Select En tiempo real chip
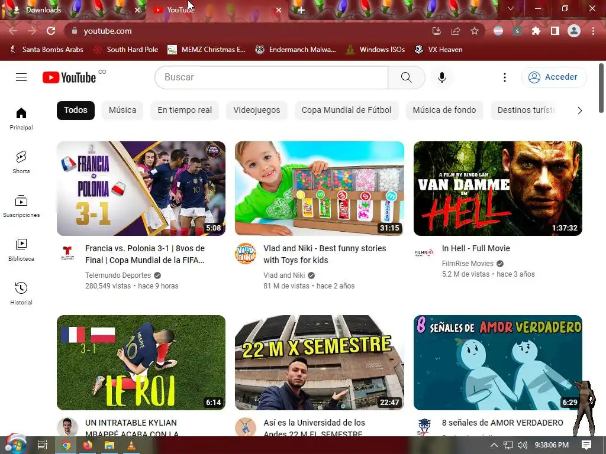The image size is (606, 454). click(185, 111)
